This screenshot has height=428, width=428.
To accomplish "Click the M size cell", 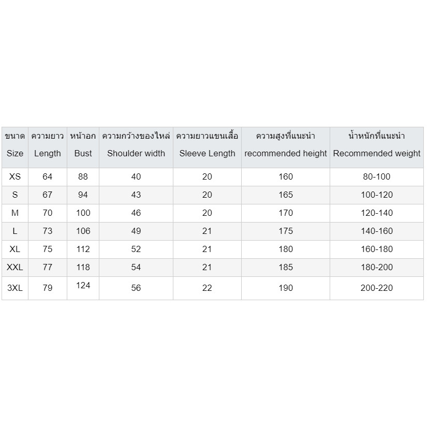I will click(x=15, y=213).
